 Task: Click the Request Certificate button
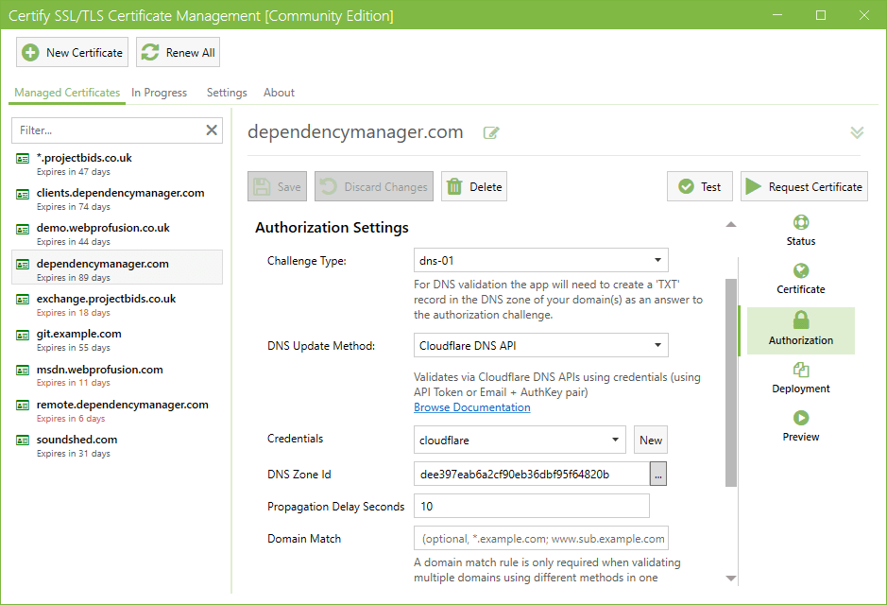coord(804,187)
